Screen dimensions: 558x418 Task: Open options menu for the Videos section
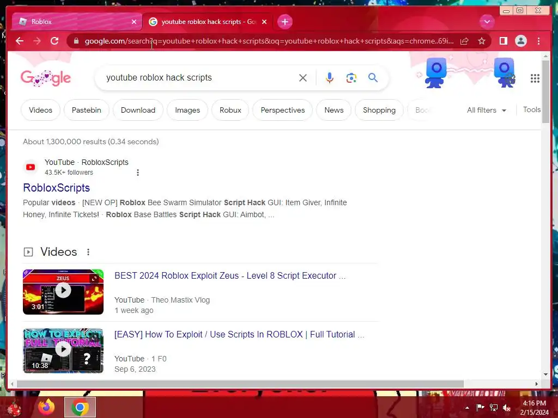click(88, 252)
